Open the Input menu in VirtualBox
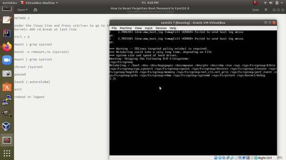Viewport: 286px width, 160px height. [x=149, y=28]
